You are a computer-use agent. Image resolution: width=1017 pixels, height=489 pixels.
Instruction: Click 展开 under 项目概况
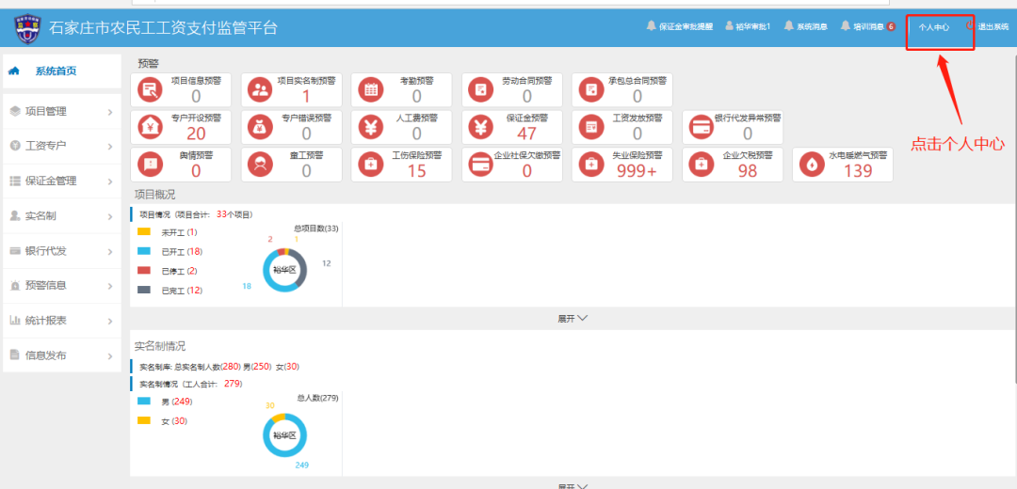click(x=573, y=319)
